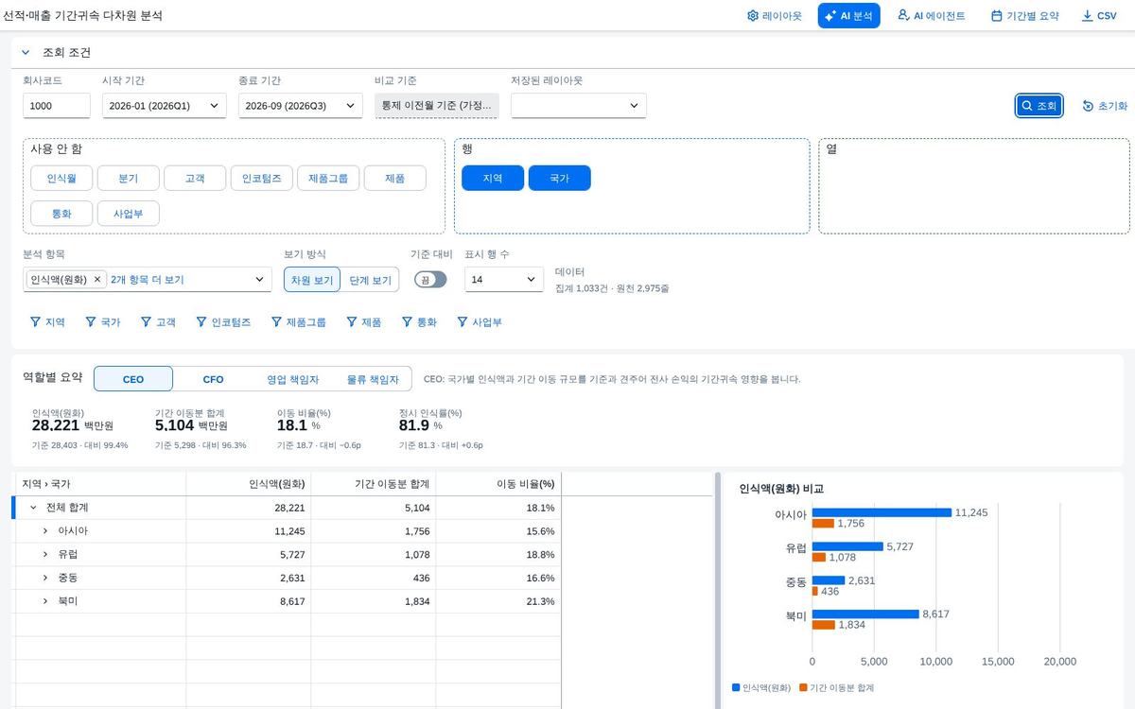Toggle the 기준 대비 switch
Viewport: 1135px width, 709px height.
430,280
